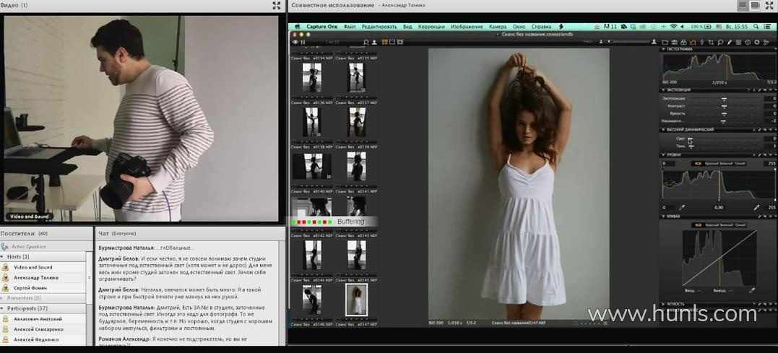The image size is (778, 353).
Task: Open the Apple menu
Action: pyautogui.click(x=297, y=27)
